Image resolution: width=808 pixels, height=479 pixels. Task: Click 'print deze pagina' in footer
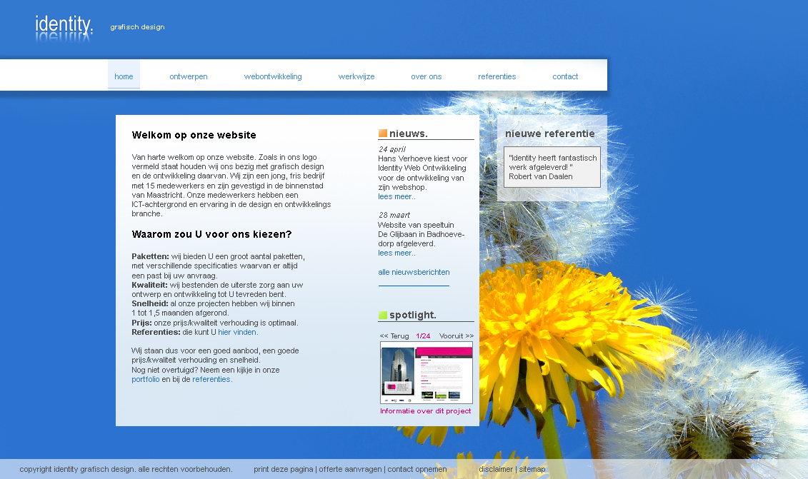tap(284, 469)
